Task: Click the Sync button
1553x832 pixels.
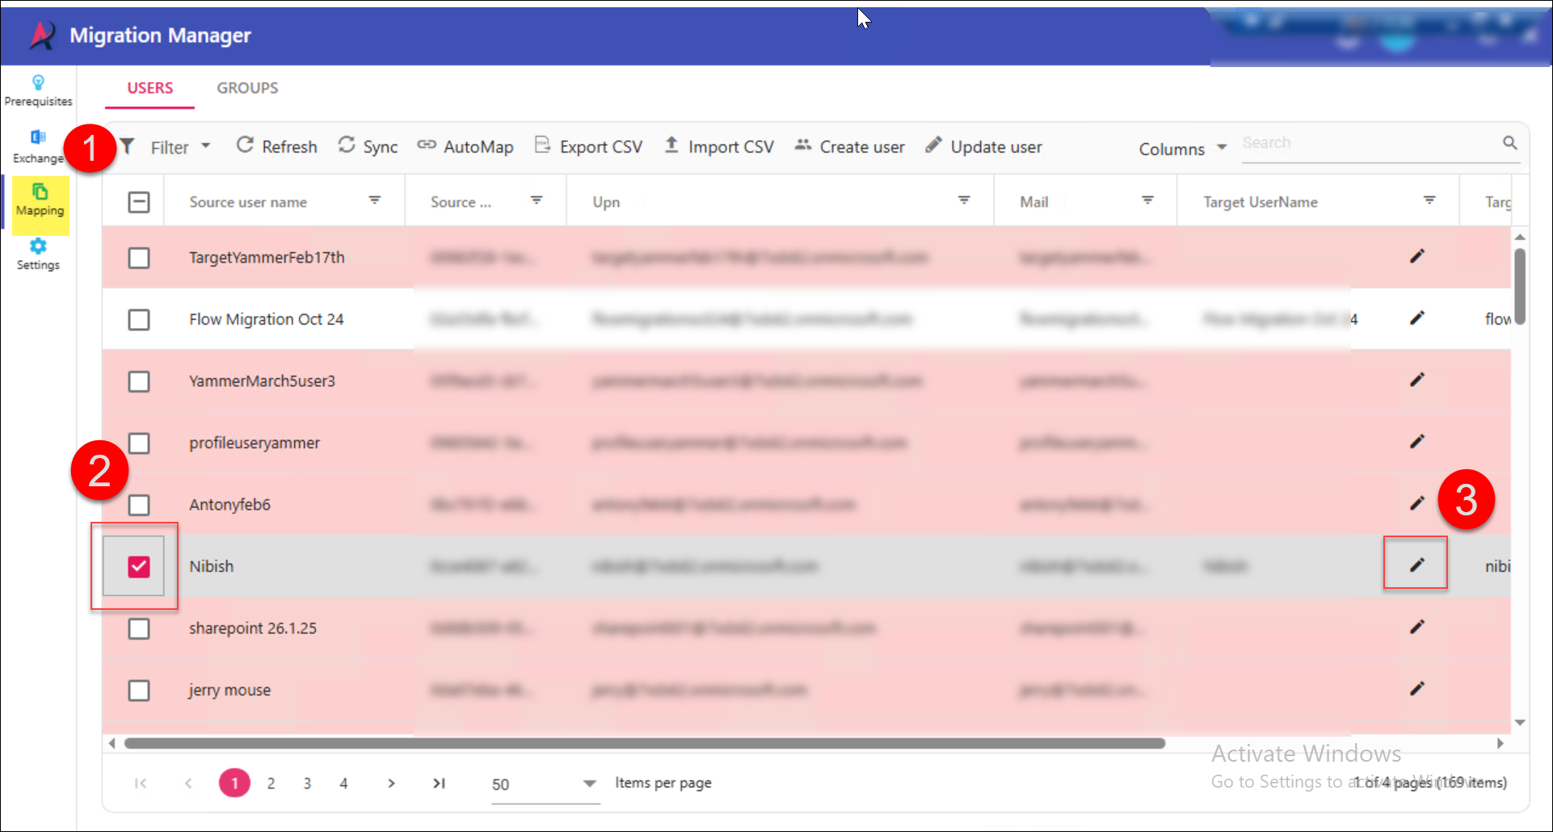Action: tap(368, 146)
